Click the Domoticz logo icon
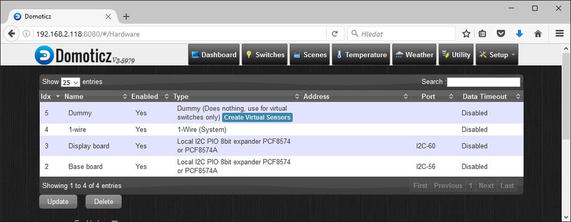This screenshot has height=222, width=571. [44, 55]
